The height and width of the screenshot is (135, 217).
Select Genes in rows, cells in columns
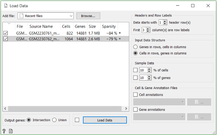[135, 47]
